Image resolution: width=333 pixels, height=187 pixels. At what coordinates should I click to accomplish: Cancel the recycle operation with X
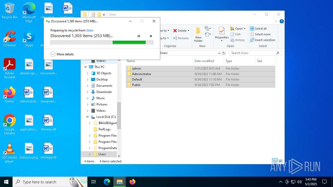click(x=151, y=36)
